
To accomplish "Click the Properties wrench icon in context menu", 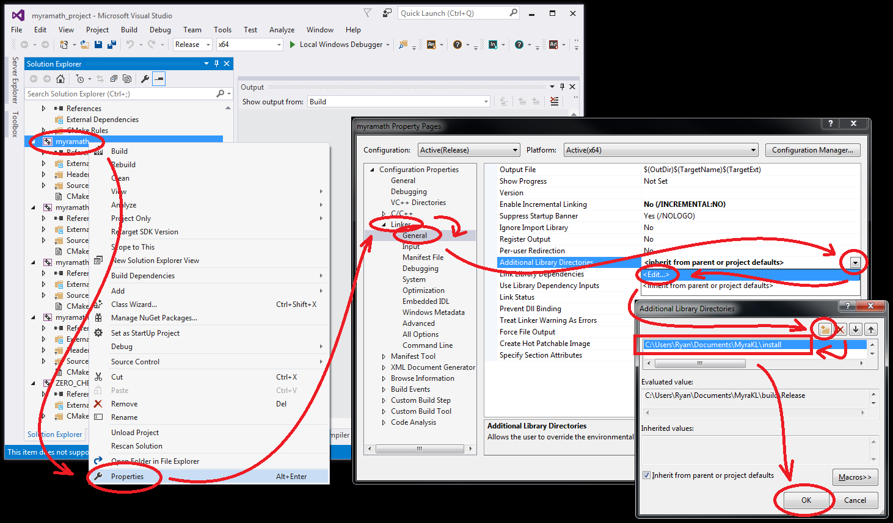I will pyautogui.click(x=98, y=477).
